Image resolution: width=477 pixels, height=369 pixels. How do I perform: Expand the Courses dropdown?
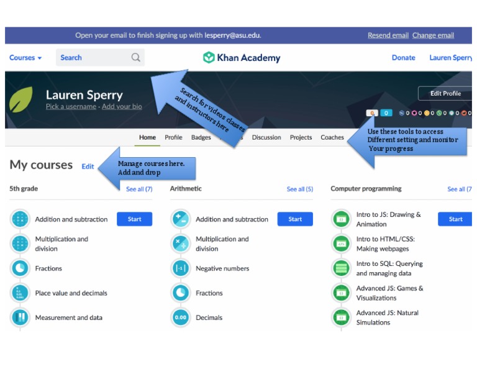coord(25,58)
